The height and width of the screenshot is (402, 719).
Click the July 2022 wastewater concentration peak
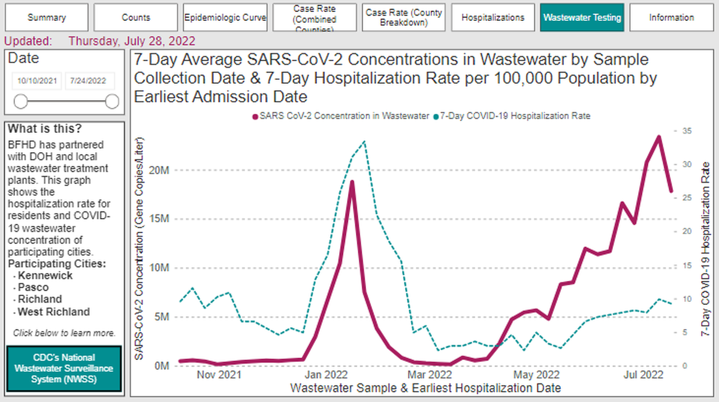point(658,137)
